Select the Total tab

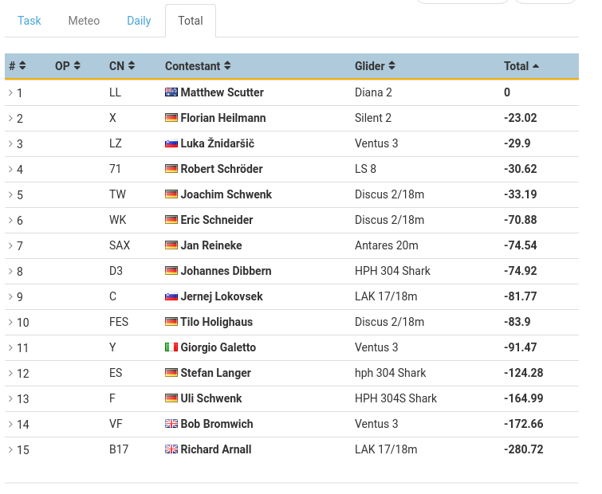191,21
